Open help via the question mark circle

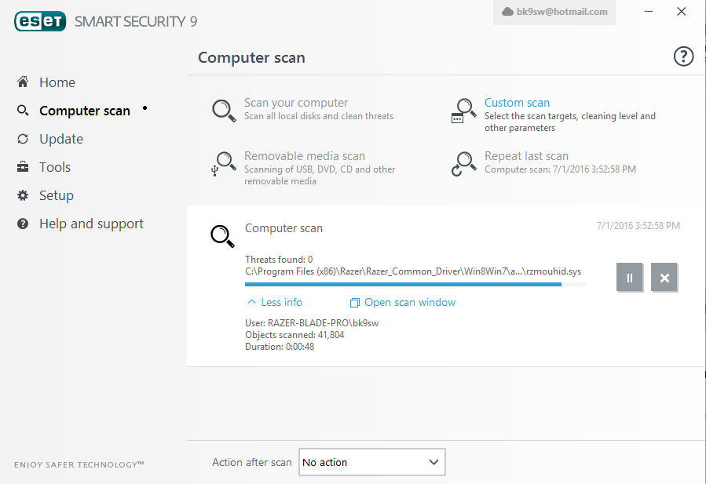(683, 56)
